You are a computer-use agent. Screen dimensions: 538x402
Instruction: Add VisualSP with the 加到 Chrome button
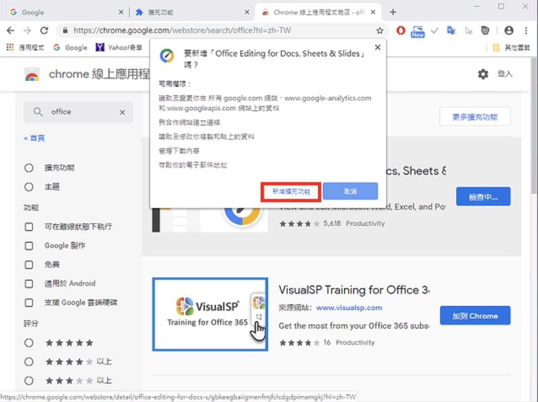coord(475,316)
